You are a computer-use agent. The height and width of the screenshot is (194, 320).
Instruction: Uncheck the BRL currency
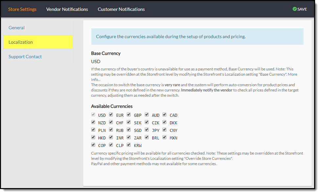click(146, 137)
